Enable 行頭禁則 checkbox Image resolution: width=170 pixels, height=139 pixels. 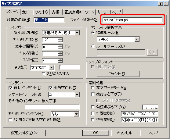[x=93, y=114]
